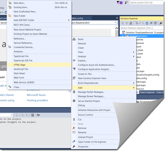Click Clear All icon in Output toolbar
Image resolution: width=166 pixels, height=152 pixels.
[x=32, y=115]
